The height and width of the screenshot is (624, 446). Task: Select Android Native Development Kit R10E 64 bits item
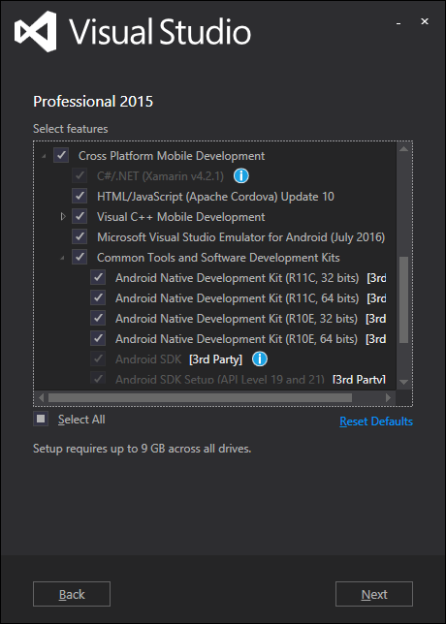click(x=237, y=339)
